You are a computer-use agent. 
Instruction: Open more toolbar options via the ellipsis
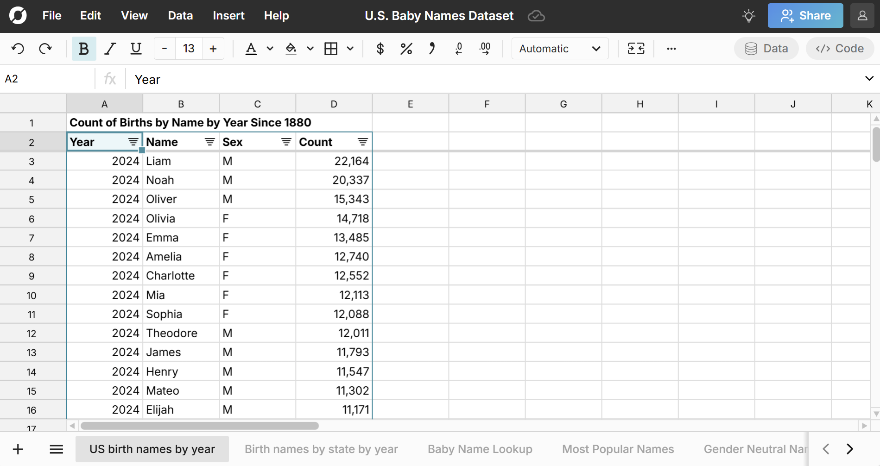click(x=671, y=48)
